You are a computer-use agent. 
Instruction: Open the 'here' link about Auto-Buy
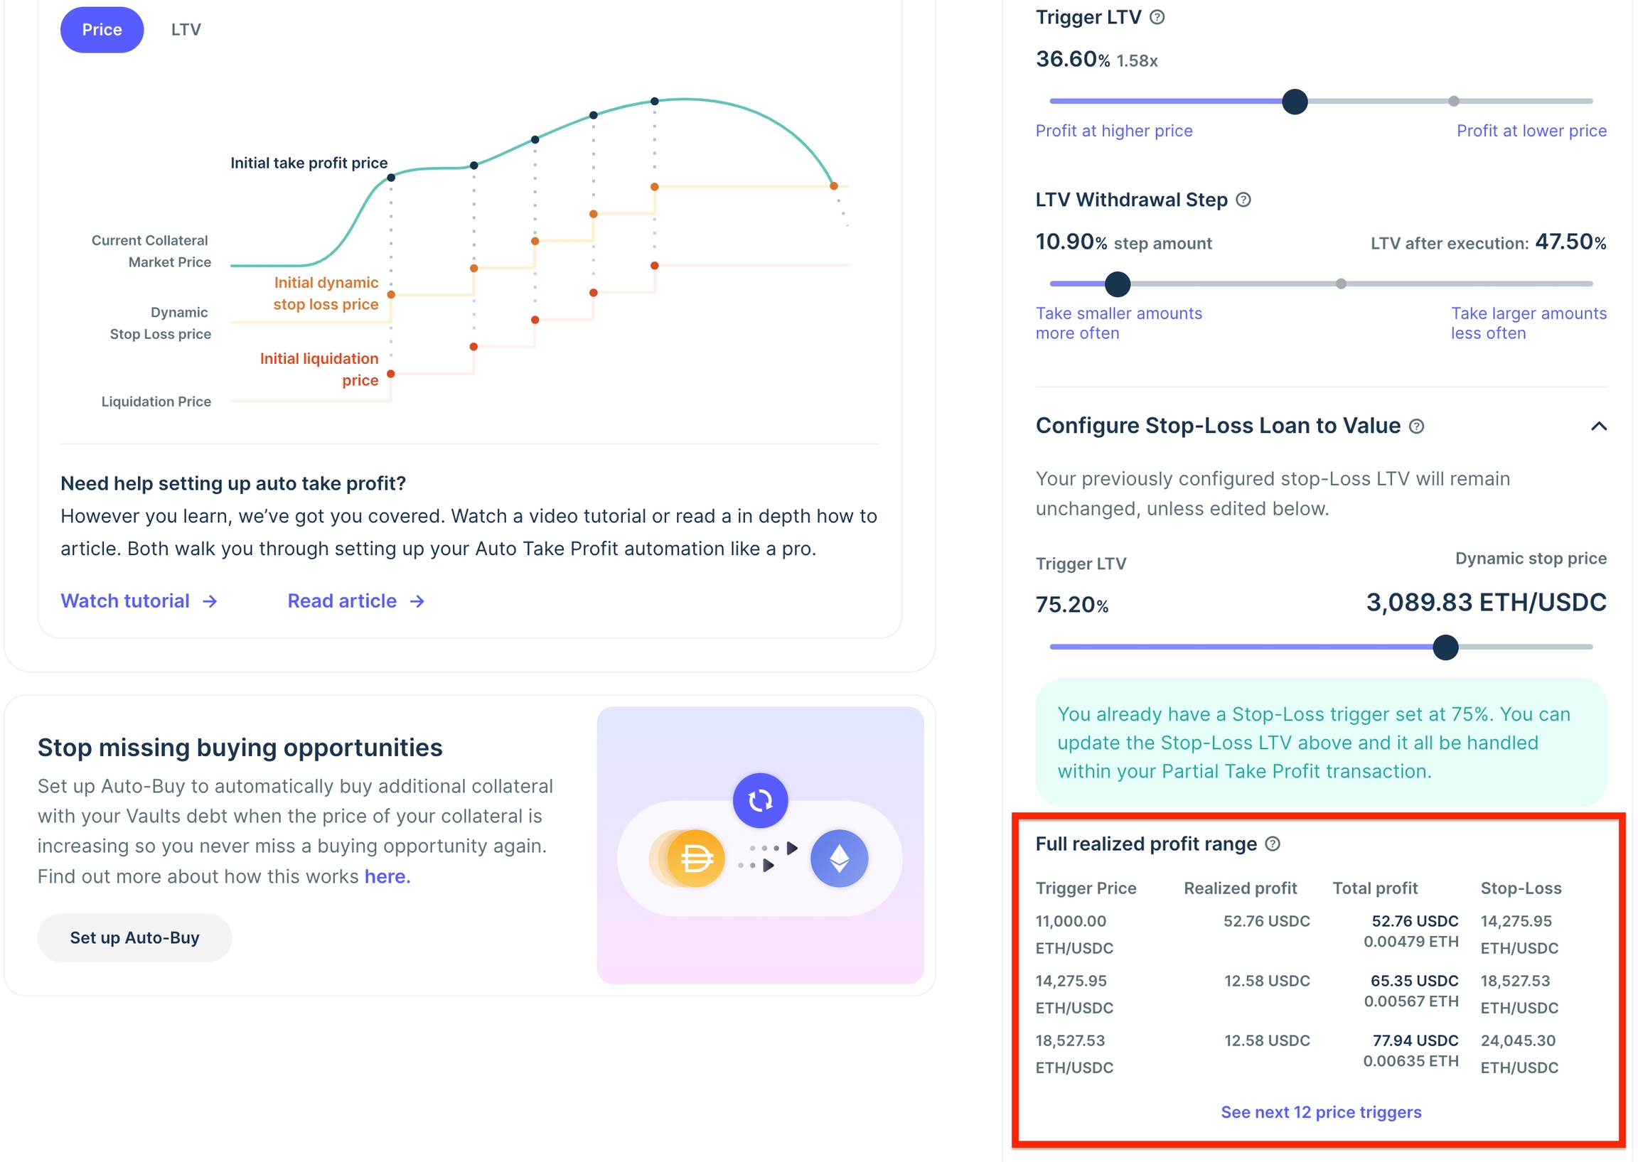387,876
